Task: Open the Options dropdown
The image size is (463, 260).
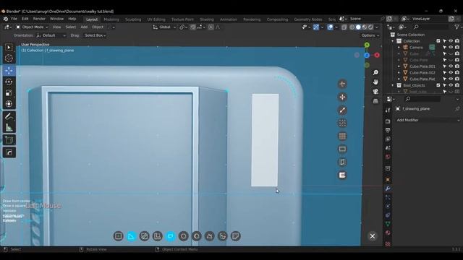Action: point(370,35)
